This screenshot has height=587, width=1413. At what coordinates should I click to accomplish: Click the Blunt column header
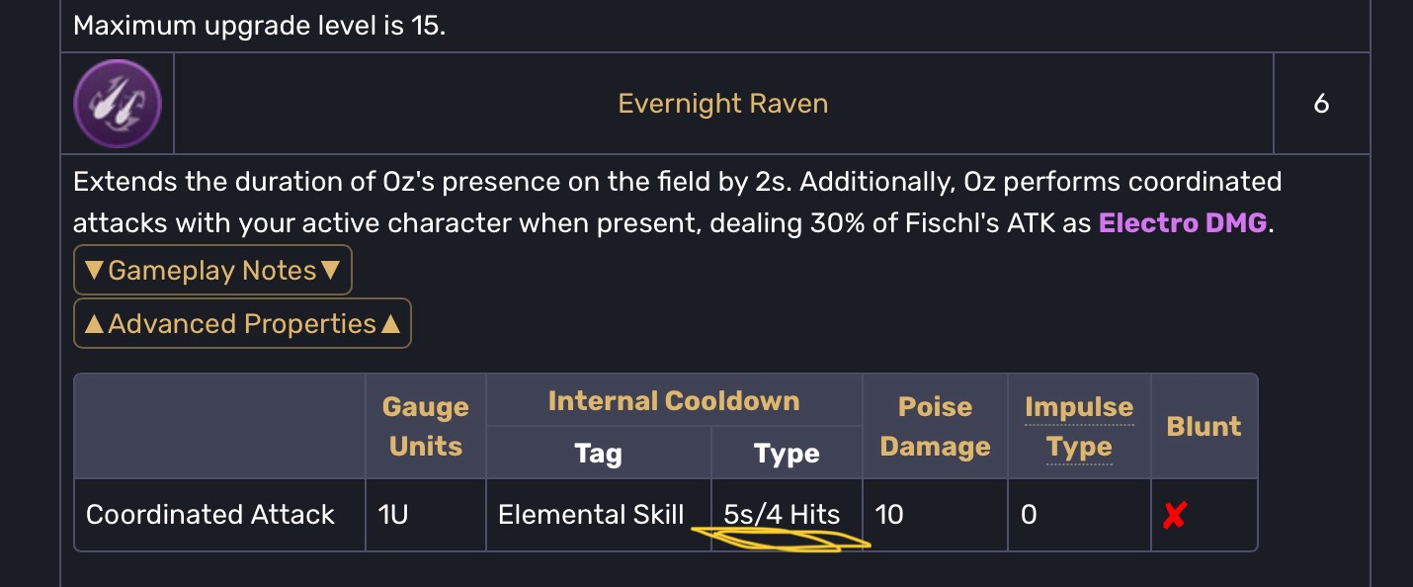1204,426
